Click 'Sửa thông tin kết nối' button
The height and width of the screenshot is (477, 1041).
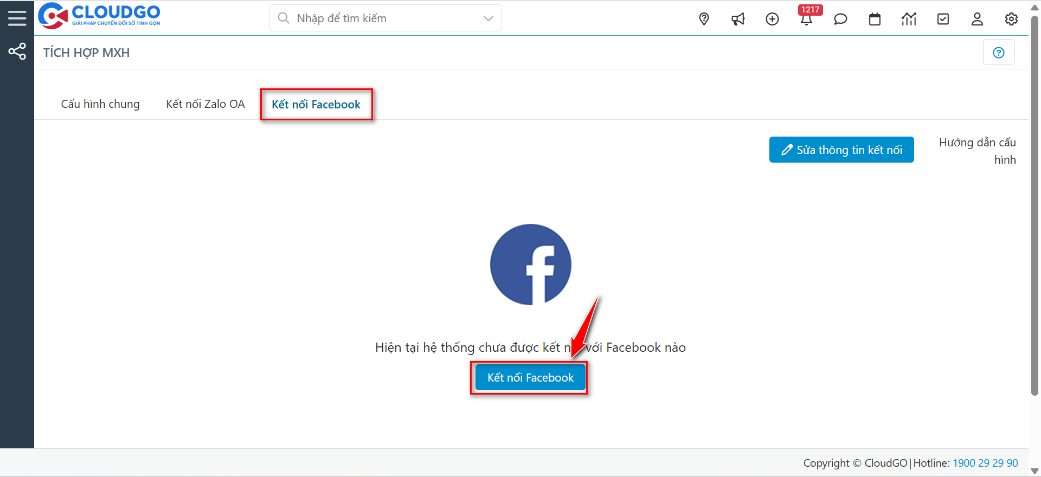click(841, 150)
